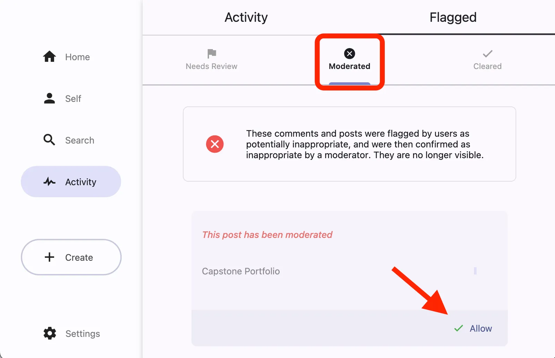Open Search using the magnifier icon
This screenshot has height=358, width=555.
click(x=49, y=140)
